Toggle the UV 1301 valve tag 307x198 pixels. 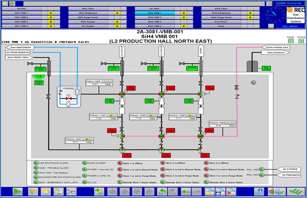coord(205,156)
